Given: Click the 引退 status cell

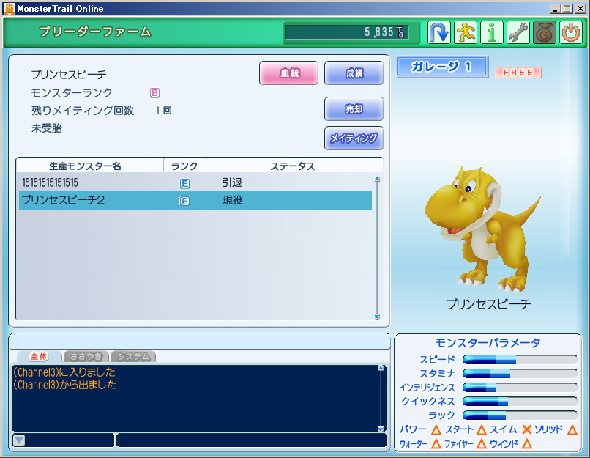Looking at the screenshot, I should tap(232, 183).
